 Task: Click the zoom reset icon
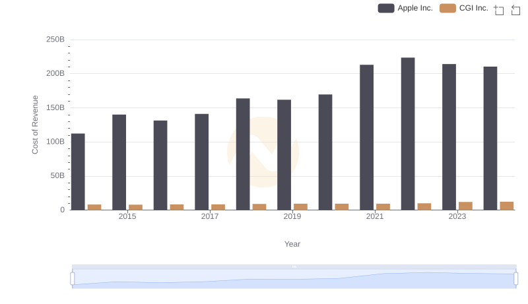click(x=515, y=10)
